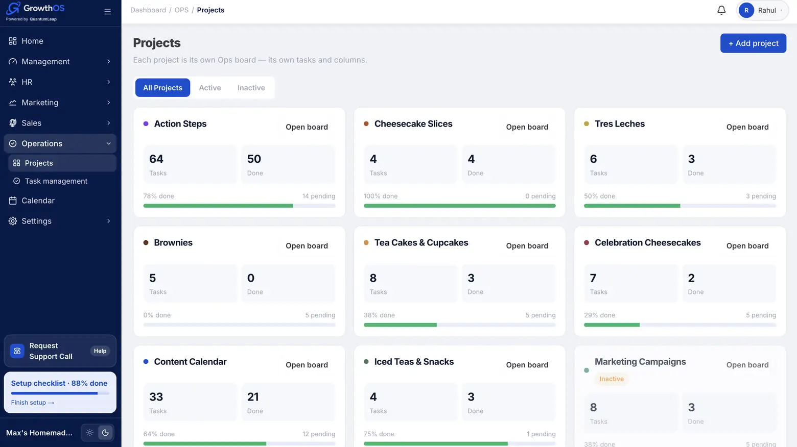Expand the HR submenu chevron
797x447 pixels.
(x=108, y=82)
